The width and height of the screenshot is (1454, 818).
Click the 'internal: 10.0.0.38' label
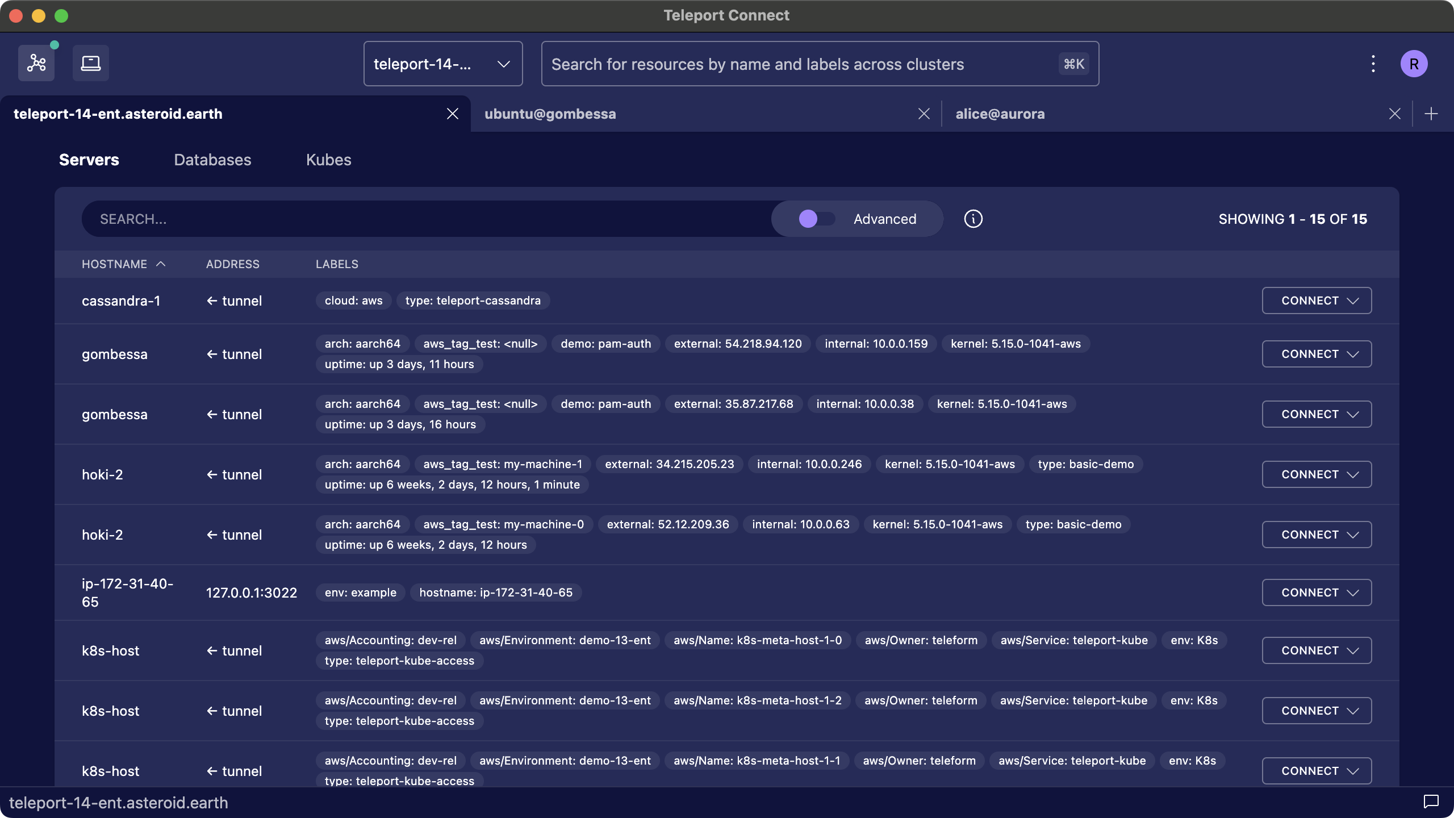point(865,404)
